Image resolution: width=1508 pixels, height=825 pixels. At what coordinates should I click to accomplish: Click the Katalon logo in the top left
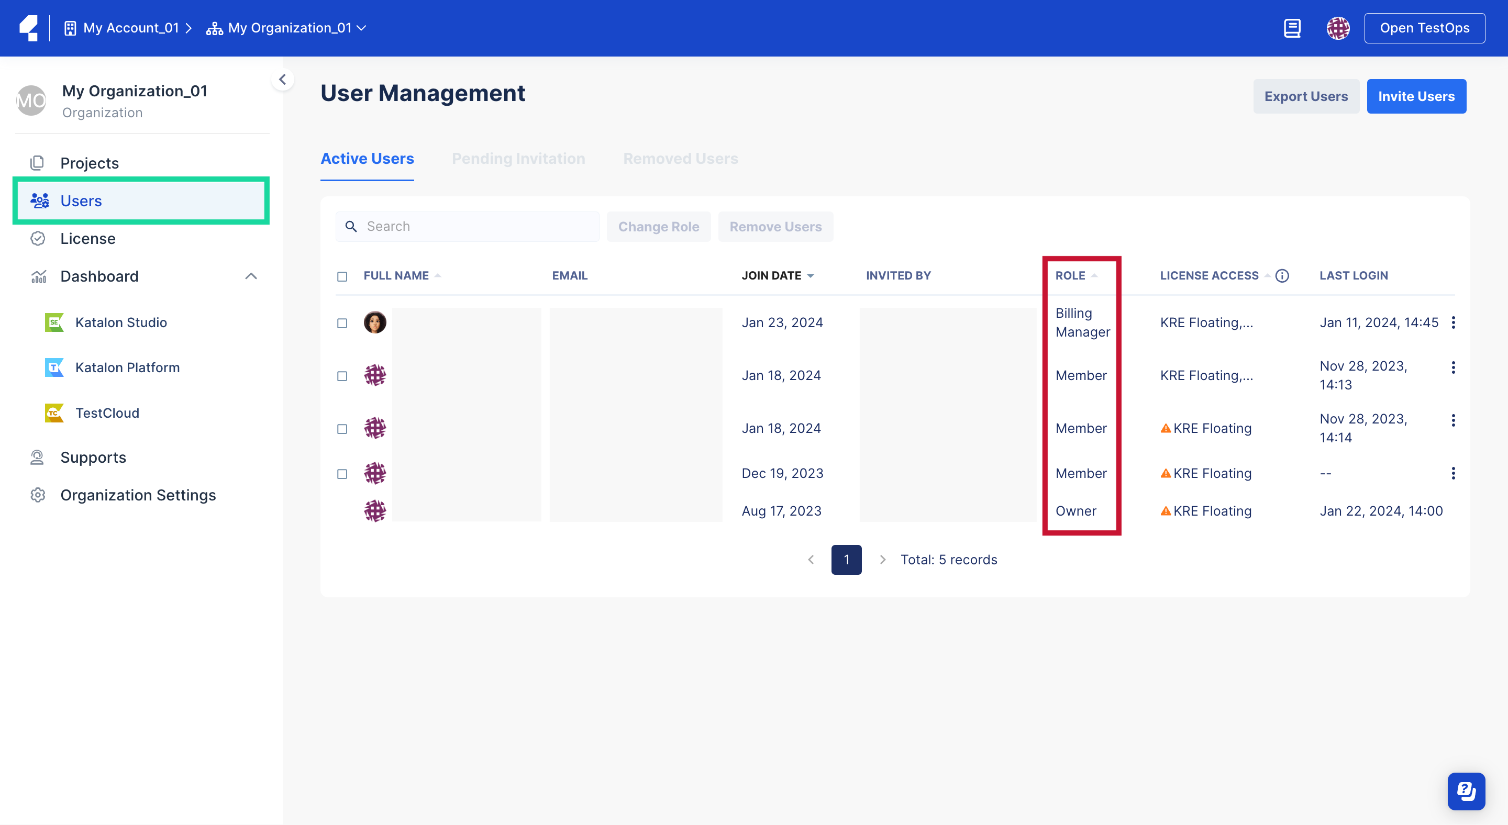[x=29, y=28]
